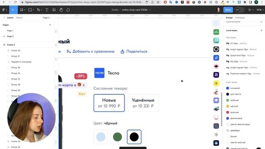Click the blue Share button

point(228,10)
